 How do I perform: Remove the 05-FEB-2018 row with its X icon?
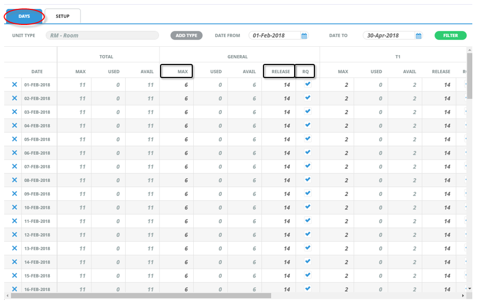click(15, 139)
